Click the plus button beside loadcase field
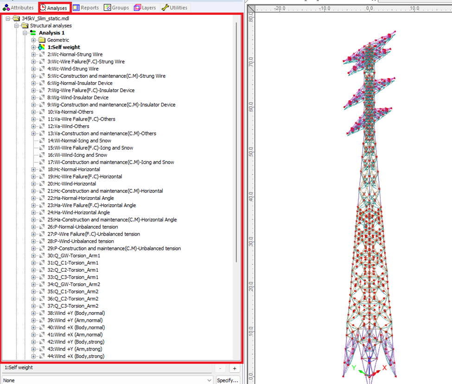This screenshot has height=384, width=452. (x=235, y=368)
